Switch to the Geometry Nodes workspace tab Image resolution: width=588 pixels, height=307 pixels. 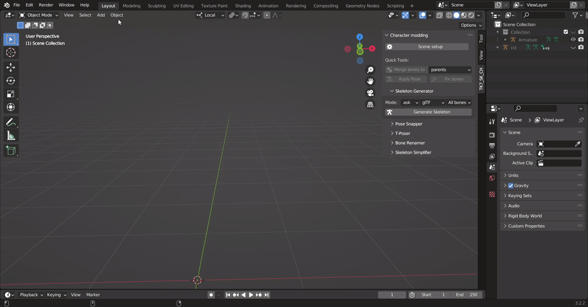363,6
